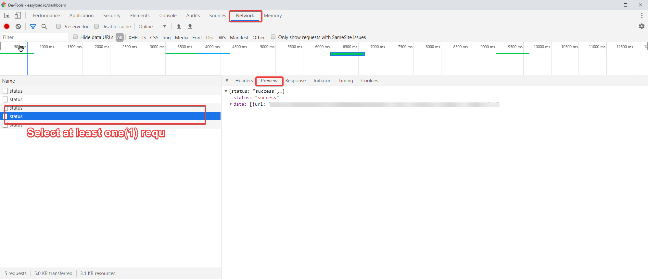Check Hide data URLs

tap(75, 37)
